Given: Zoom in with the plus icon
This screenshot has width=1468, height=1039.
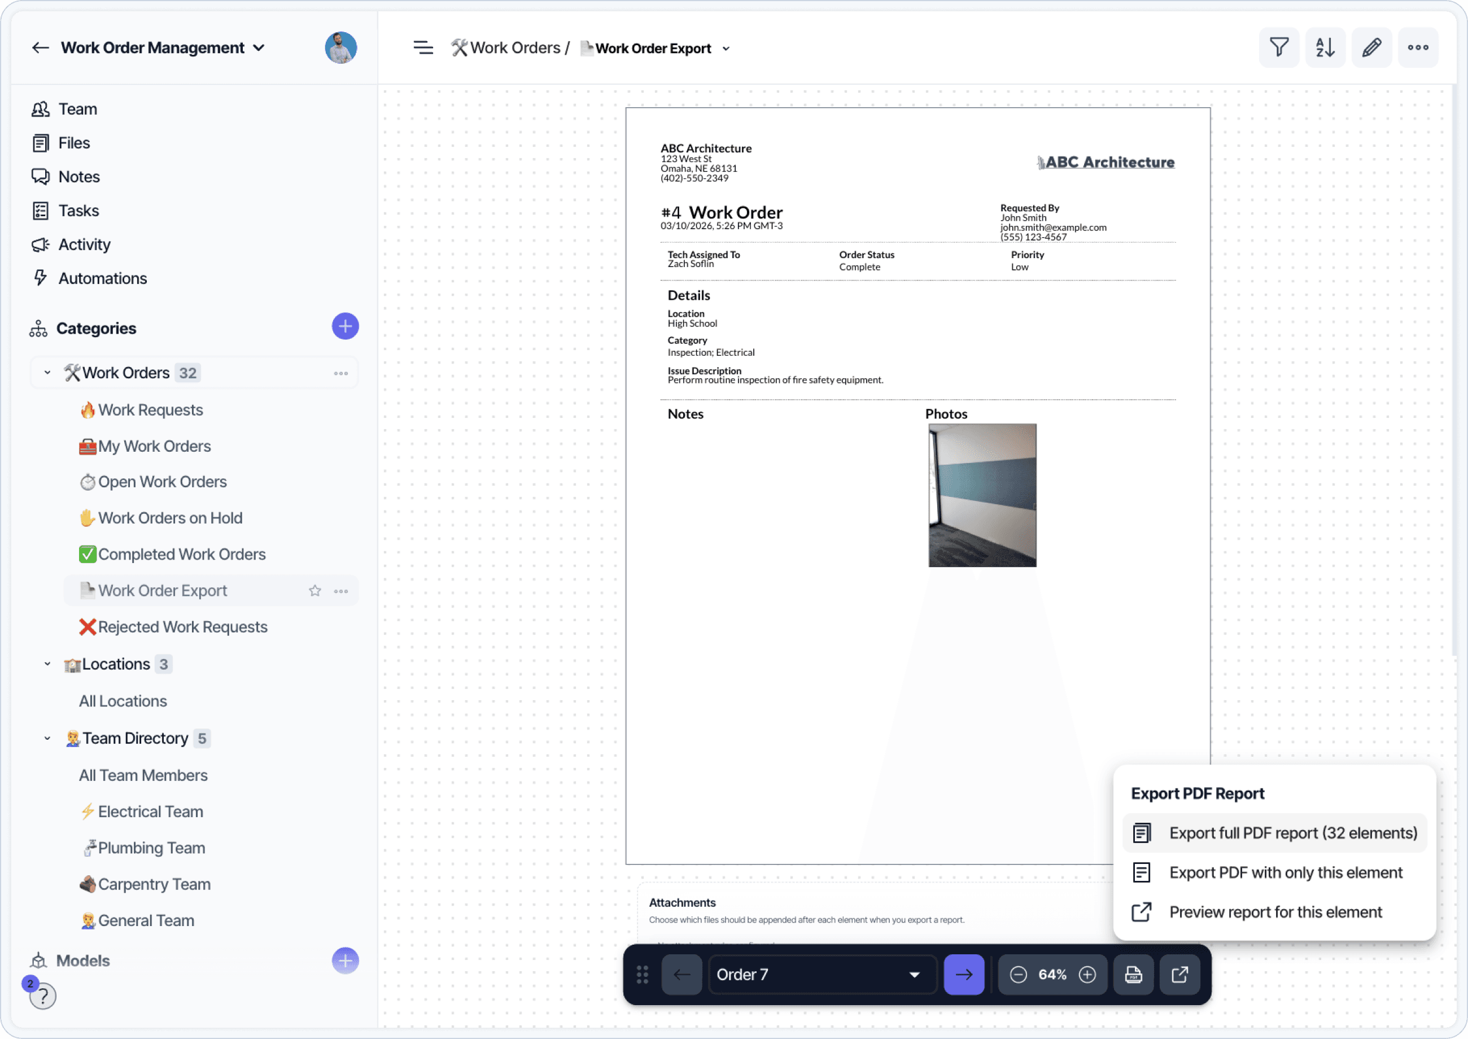Looking at the screenshot, I should pos(1087,975).
